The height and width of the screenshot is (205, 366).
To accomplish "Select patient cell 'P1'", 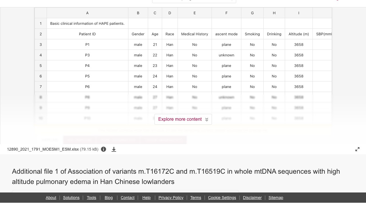I will pyautogui.click(x=87, y=44).
